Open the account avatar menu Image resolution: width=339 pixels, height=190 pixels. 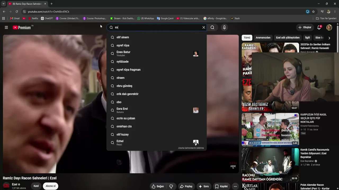point(329,27)
